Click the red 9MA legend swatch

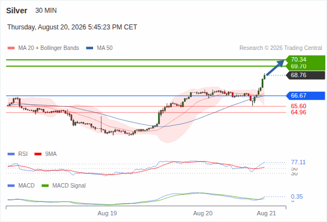click(x=38, y=154)
